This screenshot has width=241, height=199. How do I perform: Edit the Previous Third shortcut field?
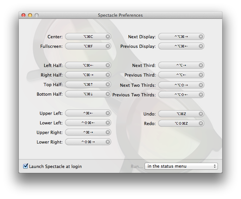click(181, 75)
